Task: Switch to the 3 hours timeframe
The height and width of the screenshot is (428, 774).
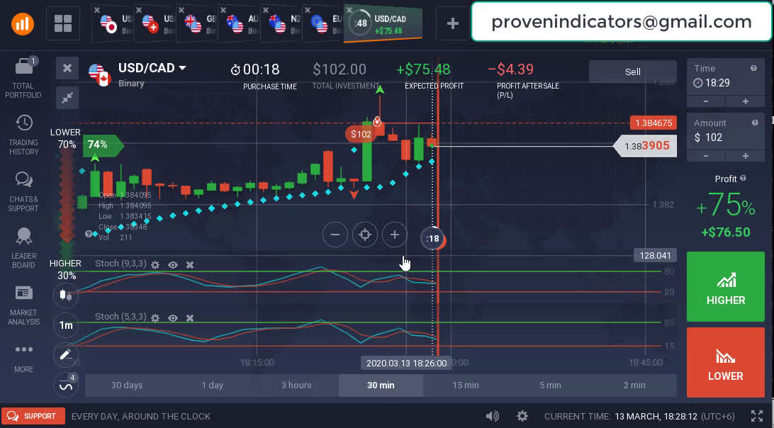Action: (x=296, y=385)
